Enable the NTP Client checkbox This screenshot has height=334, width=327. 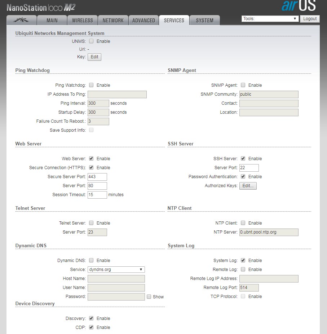click(x=243, y=223)
